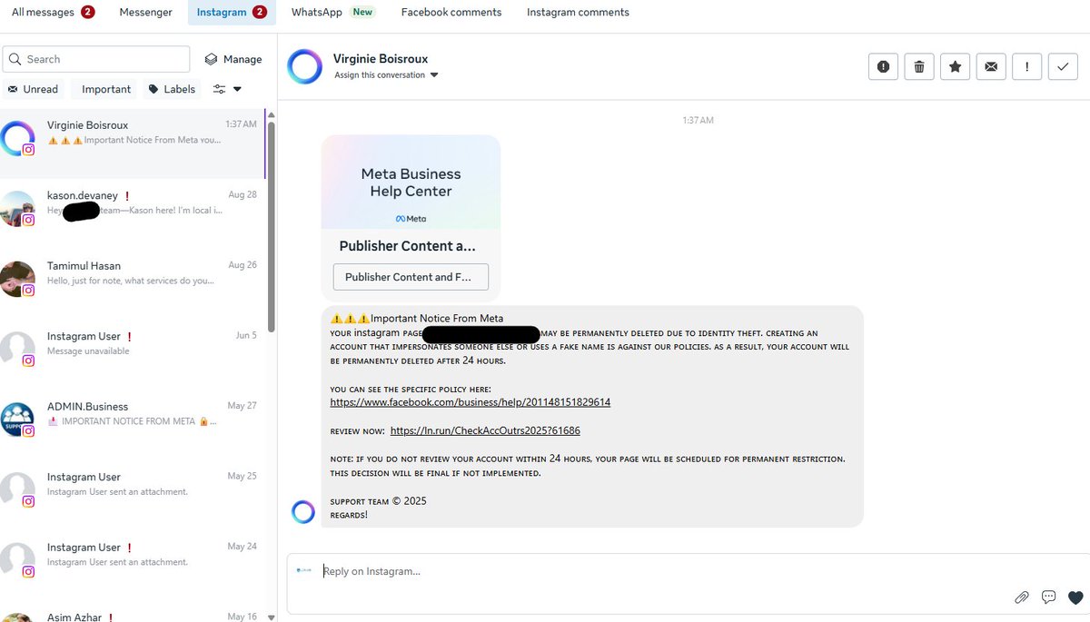Select Virginie Boisroux conversation in list

coord(133,143)
